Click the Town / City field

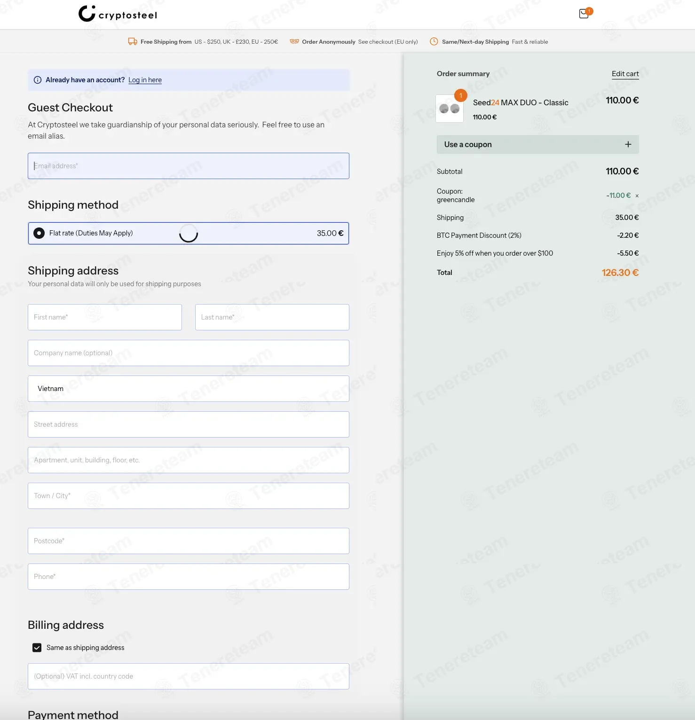[x=189, y=496]
